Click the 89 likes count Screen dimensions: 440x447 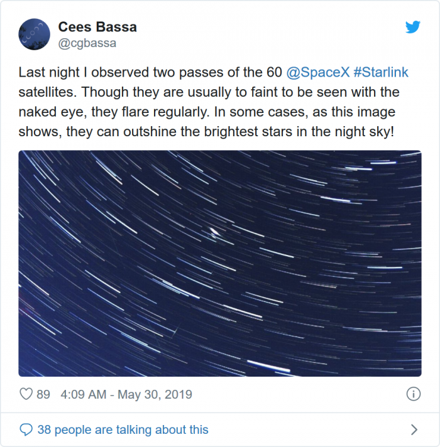click(43, 395)
